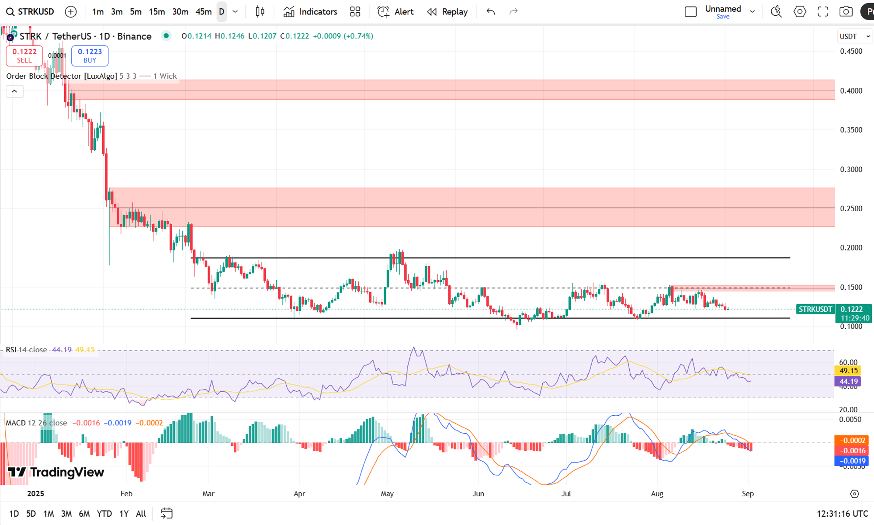Image resolution: width=874 pixels, height=525 pixels.
Task: Switch to the 15m timeframe
Action: (157, 12)
